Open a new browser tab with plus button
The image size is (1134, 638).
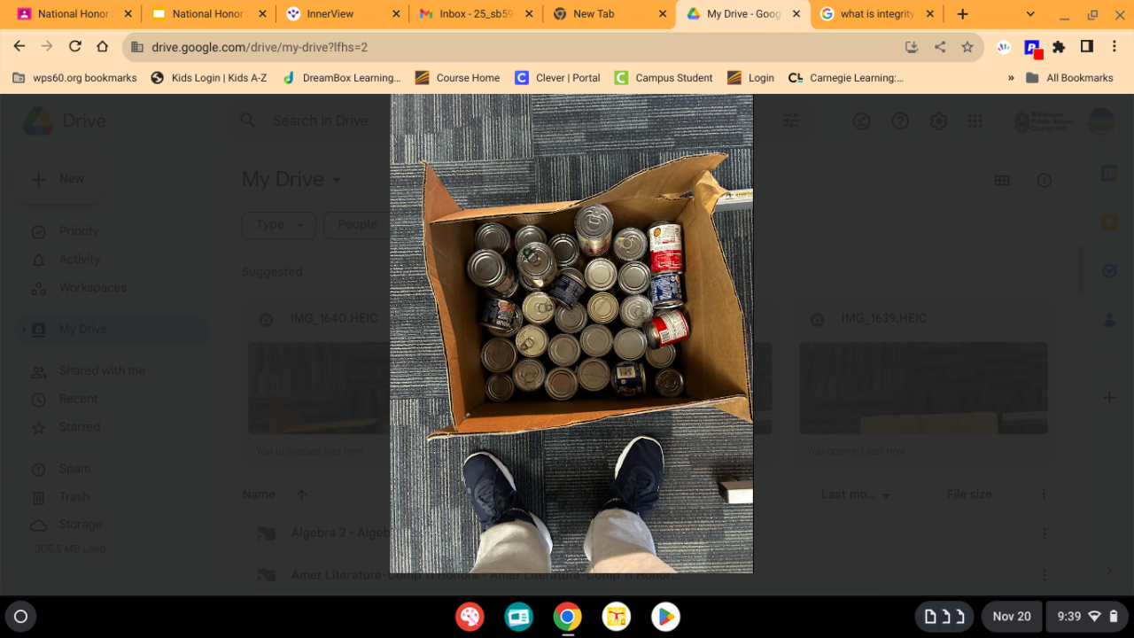[963, 14]
